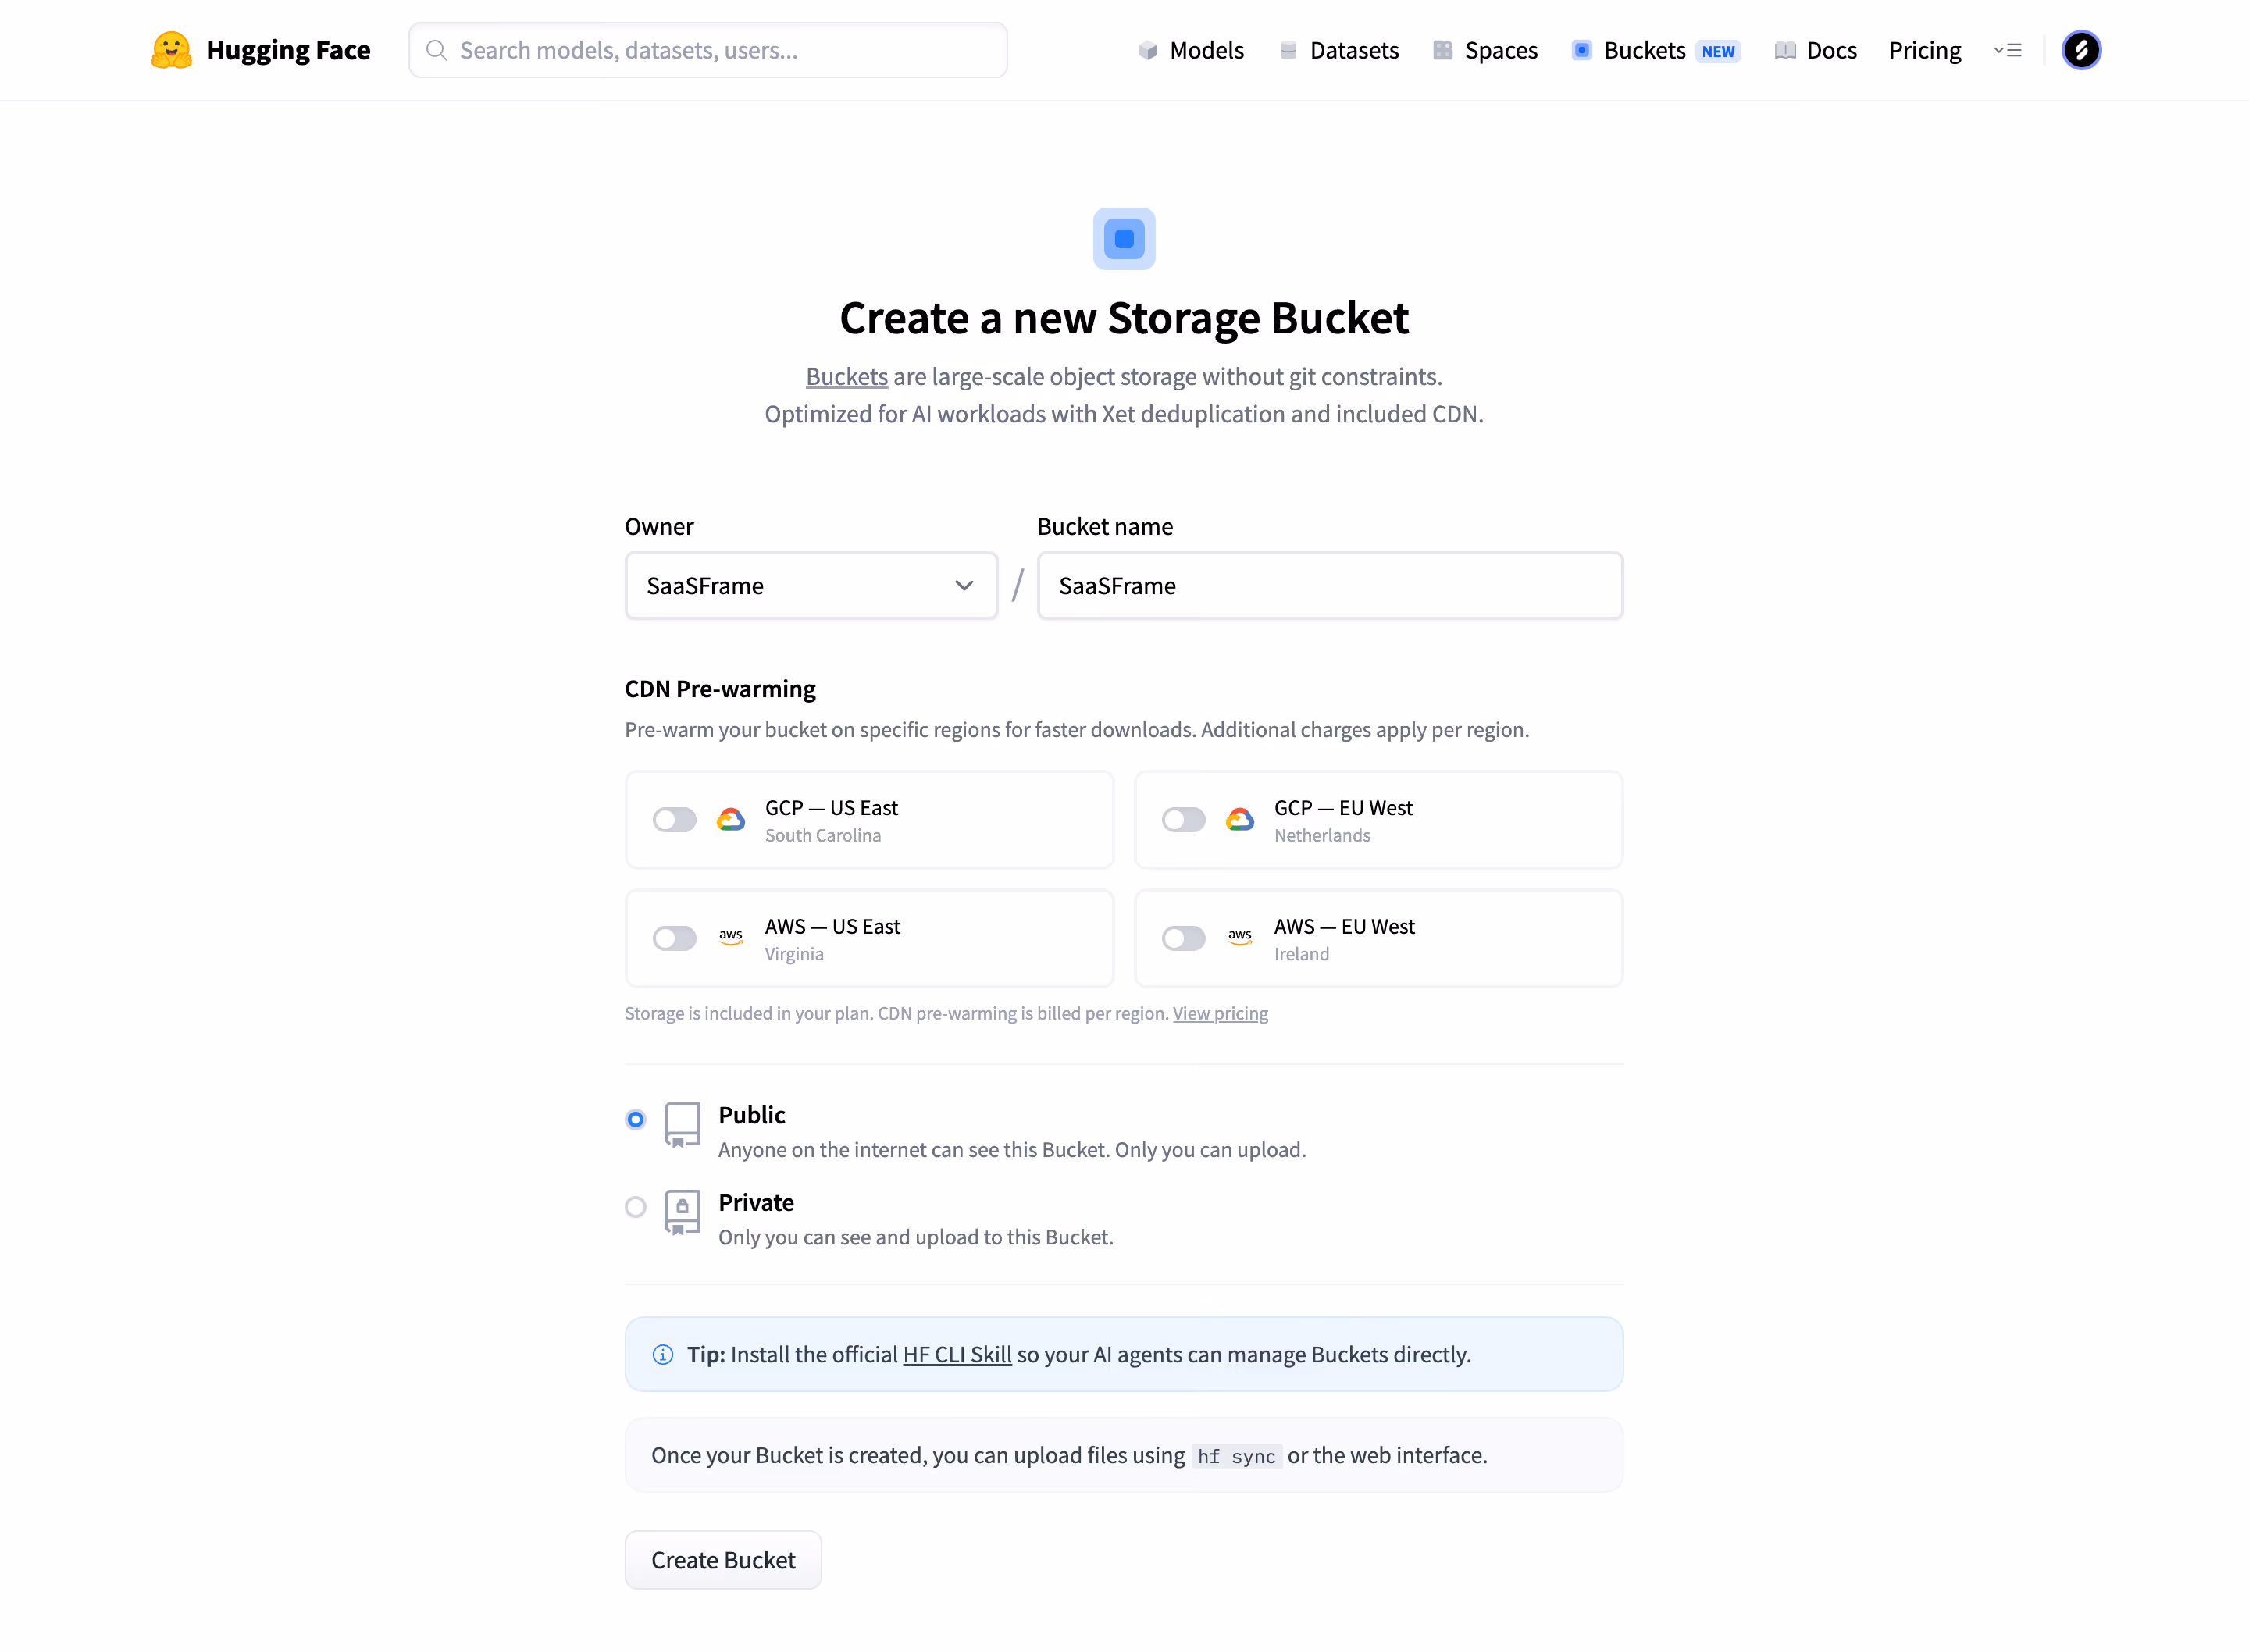
Task: Open the Owner SaaSFrame dropdown
Action: (x=811, y=586)
